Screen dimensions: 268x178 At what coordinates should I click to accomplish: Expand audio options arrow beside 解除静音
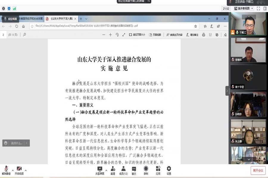(x=13, y=170)
